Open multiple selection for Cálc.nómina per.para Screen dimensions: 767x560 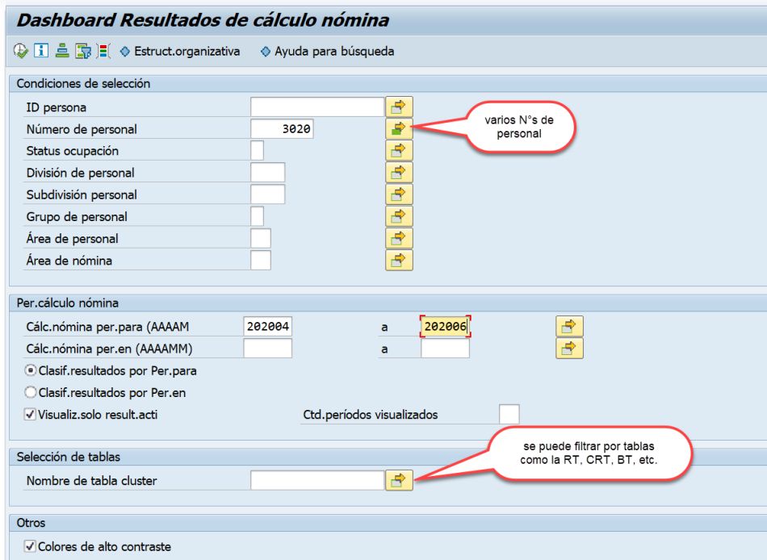click(x=569, y=326)
